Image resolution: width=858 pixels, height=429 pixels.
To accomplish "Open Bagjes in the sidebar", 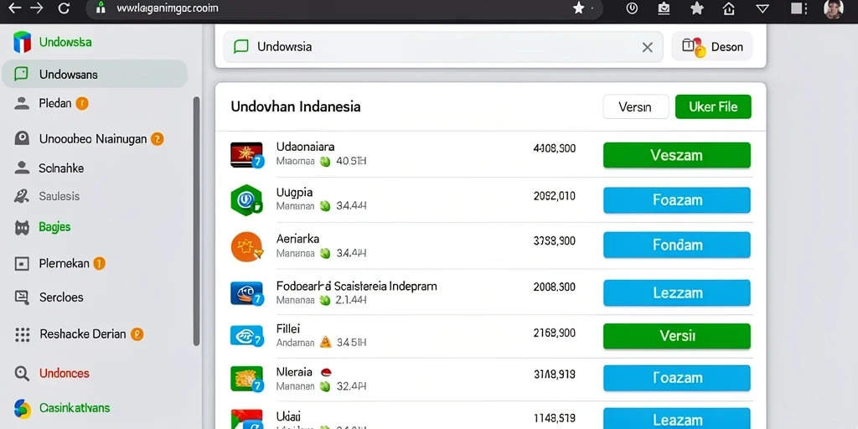I will pyautogui.click(x=54, y=226).
